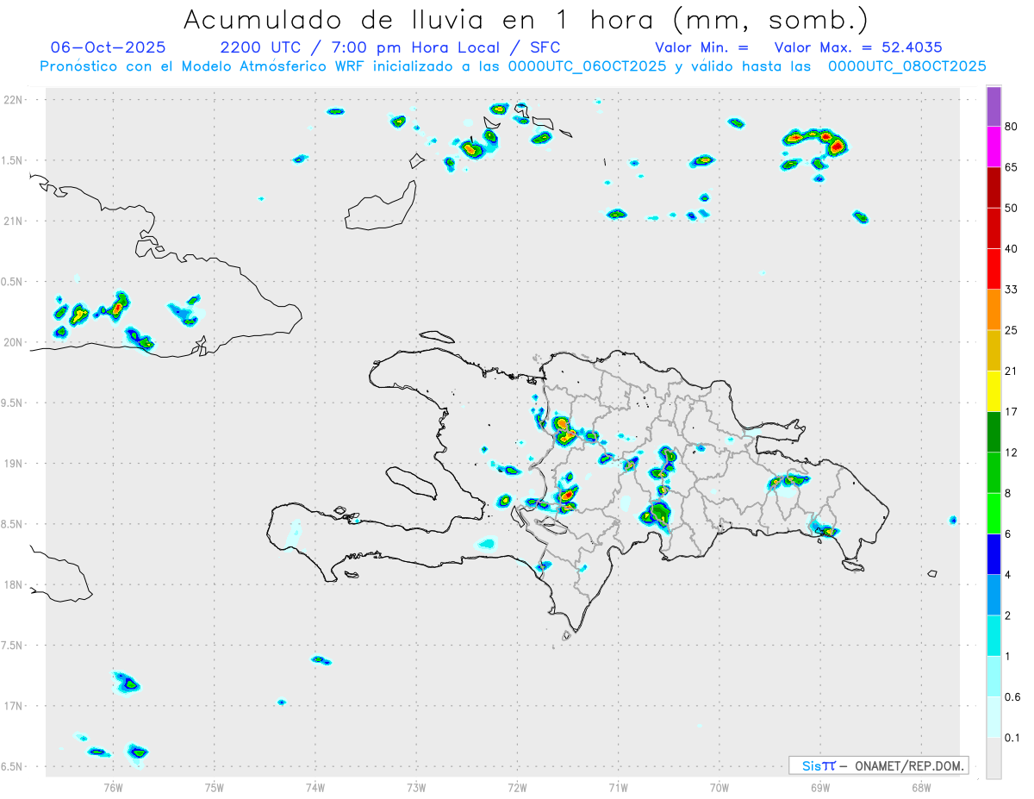
Task: Click the legend value '40'
Action: pos(1012,249)
